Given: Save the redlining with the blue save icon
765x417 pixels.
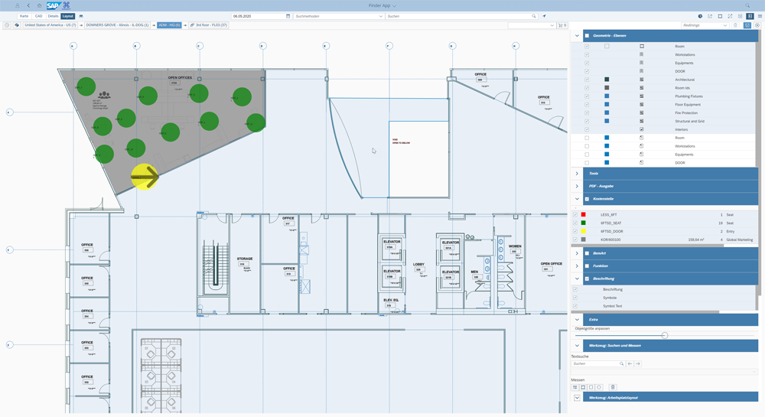Looking at the screenshot, I should tap(747, 25).
